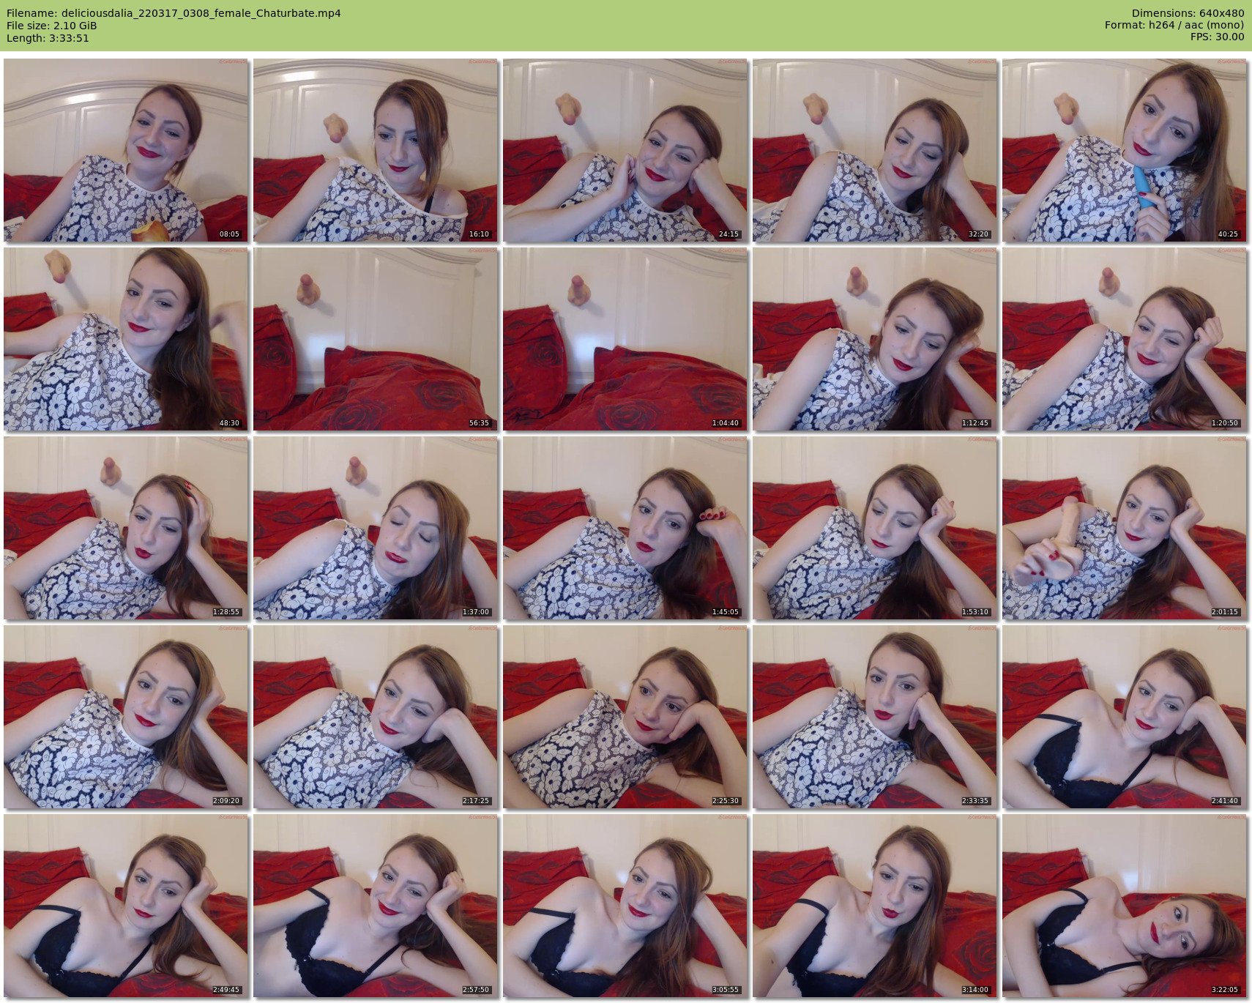Open the thumbnail timestamped 08:05
This screenshot has height=1003, width=1252.
(126, 150)
